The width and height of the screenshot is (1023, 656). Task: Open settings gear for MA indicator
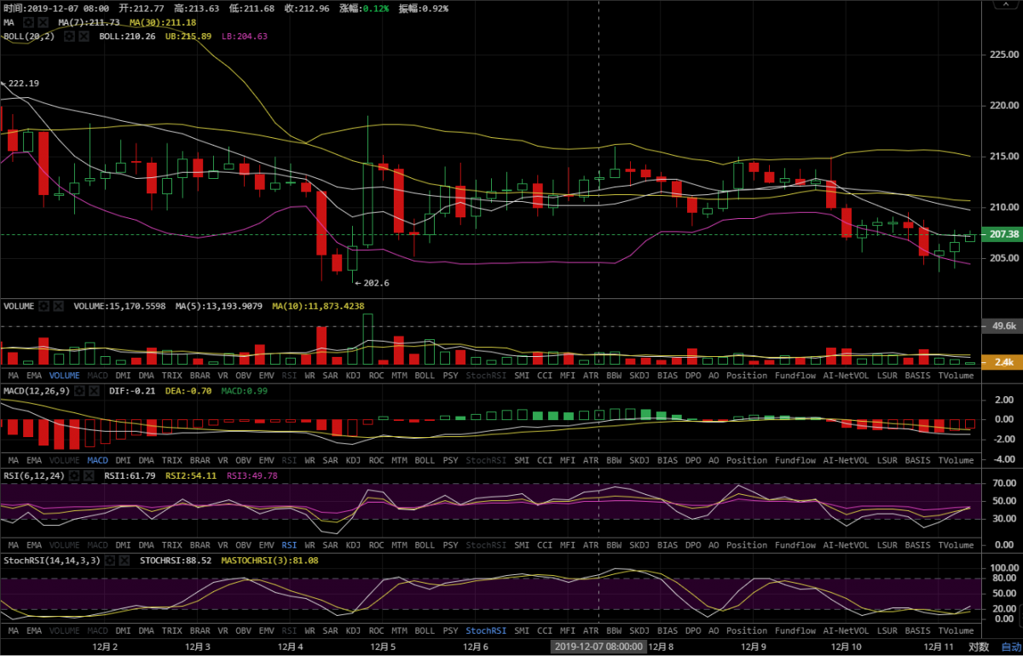coord(29,22)
